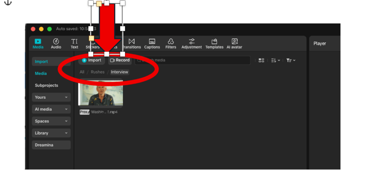Click the Record button
Image resolution: width=384 pixels, height=184 pixels.
(x=120, y=60)
